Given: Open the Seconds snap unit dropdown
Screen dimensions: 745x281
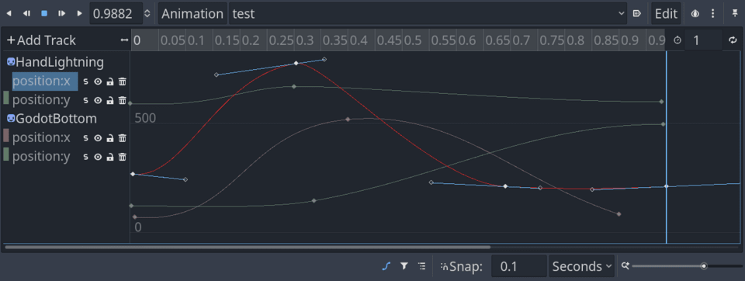Looking at the screenshot, I should [581, 266].
